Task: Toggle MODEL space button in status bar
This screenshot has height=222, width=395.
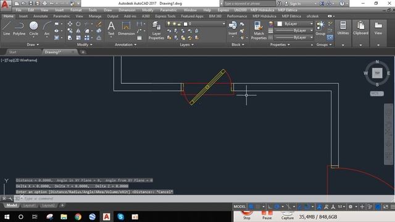Action: (239, 207)
